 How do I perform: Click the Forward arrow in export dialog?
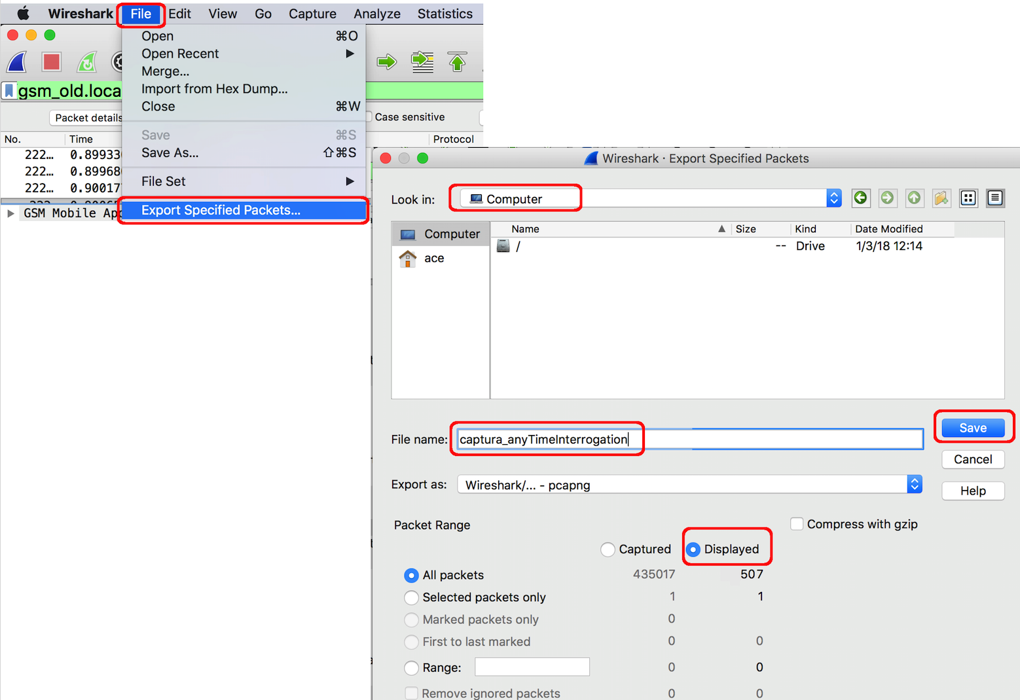pyautogui.click(x=888, y=198)
